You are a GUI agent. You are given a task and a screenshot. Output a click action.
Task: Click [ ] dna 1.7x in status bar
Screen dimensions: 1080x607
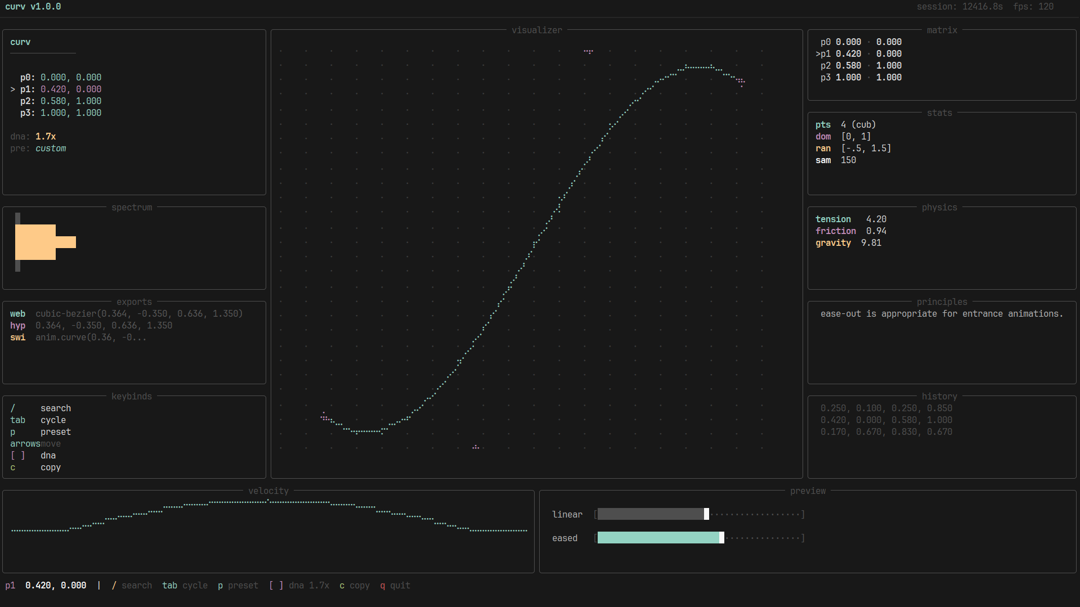pyautogui.click(x=299, y=586)
